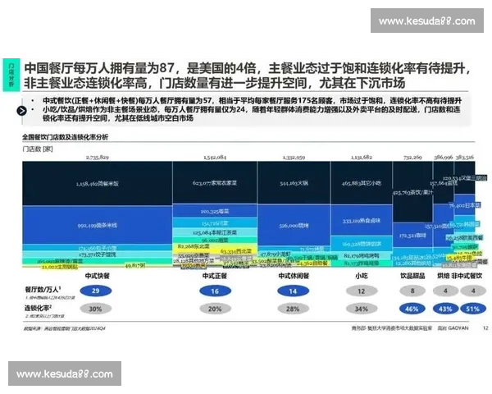
Task: Click the gray 30% chain-rate oval
Action: [95, 309]
